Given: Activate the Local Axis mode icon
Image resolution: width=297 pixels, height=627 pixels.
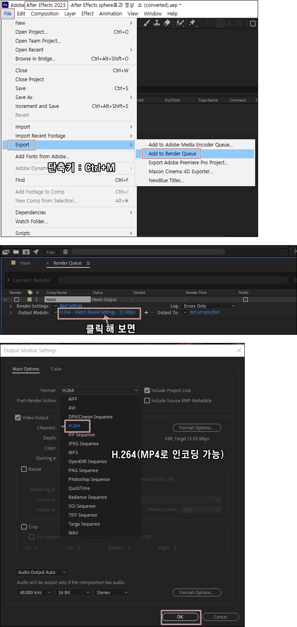Looking at the screenshot, I should pyautogui.click(x=220, y=23).
